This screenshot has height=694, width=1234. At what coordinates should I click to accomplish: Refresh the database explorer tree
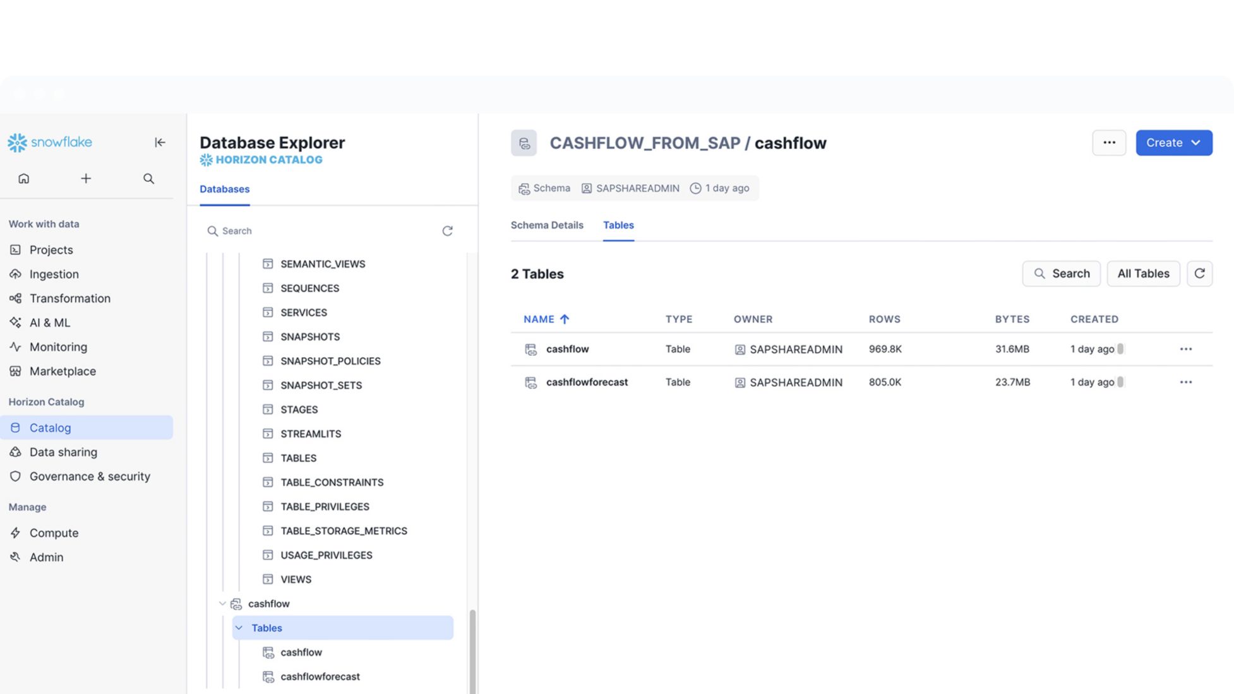click(x=447, y=231)
